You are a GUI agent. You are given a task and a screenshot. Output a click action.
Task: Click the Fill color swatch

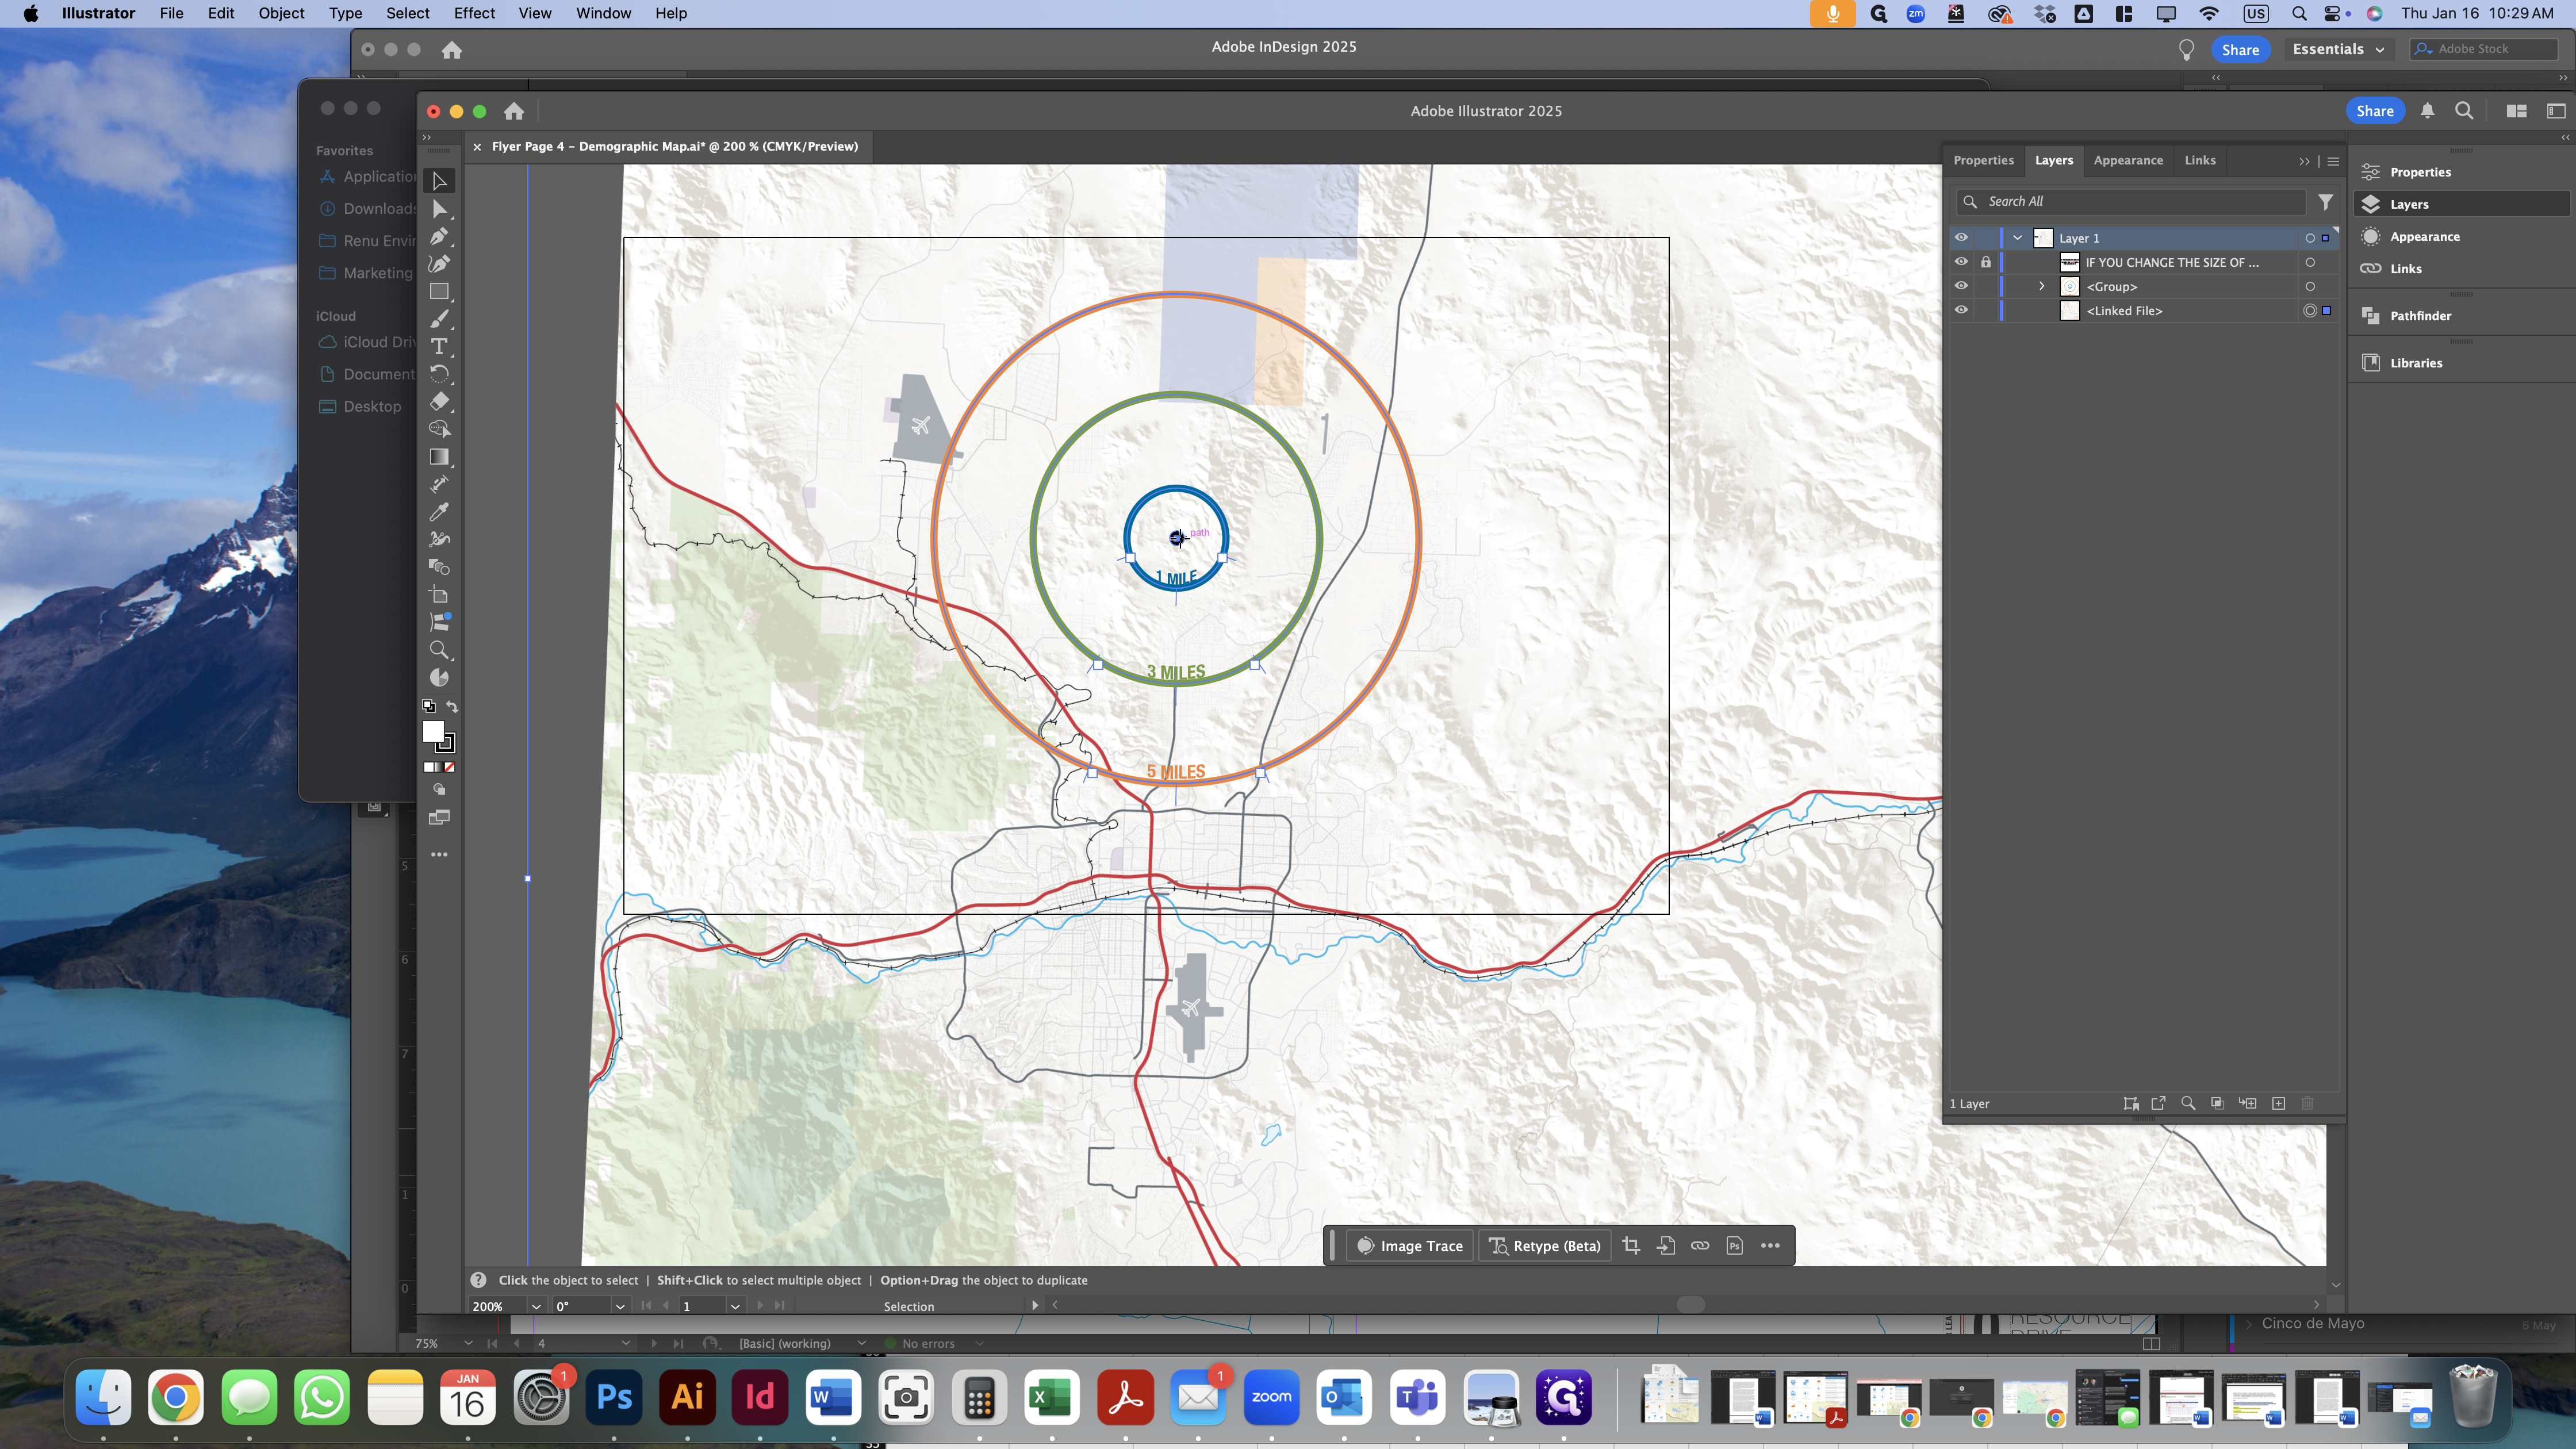pos(433,732)
